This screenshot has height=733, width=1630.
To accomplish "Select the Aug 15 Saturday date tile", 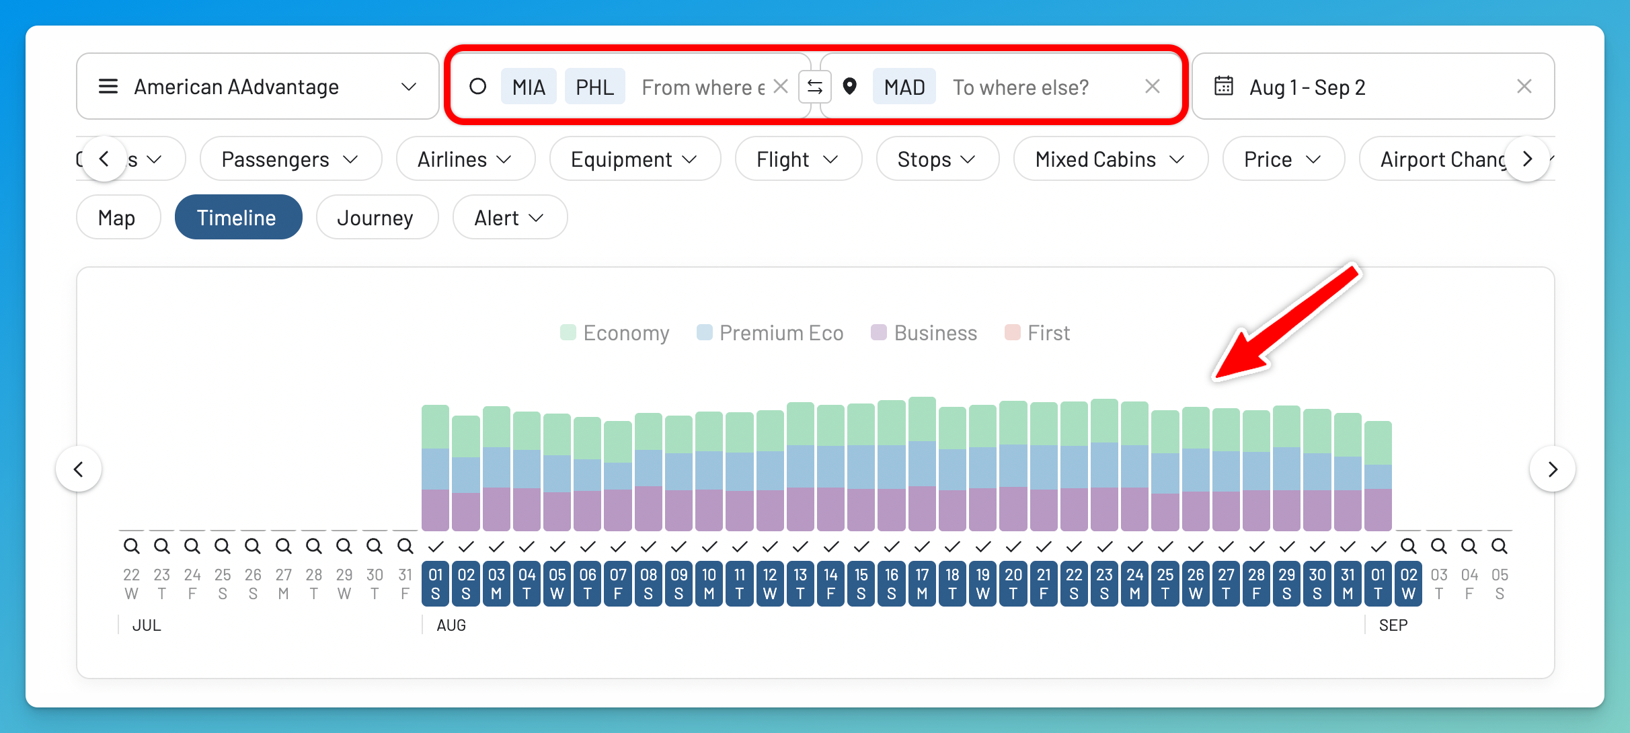I will click(x=861, y=584).
